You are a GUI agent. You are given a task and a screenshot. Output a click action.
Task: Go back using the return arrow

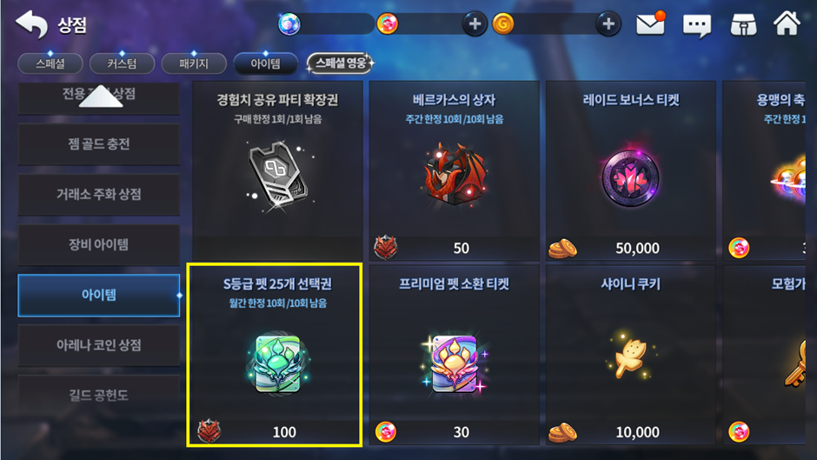pyautogui.click(x=31, y=24)
